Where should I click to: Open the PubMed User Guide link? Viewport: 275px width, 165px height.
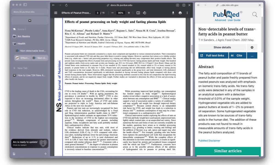pos(234,20)
